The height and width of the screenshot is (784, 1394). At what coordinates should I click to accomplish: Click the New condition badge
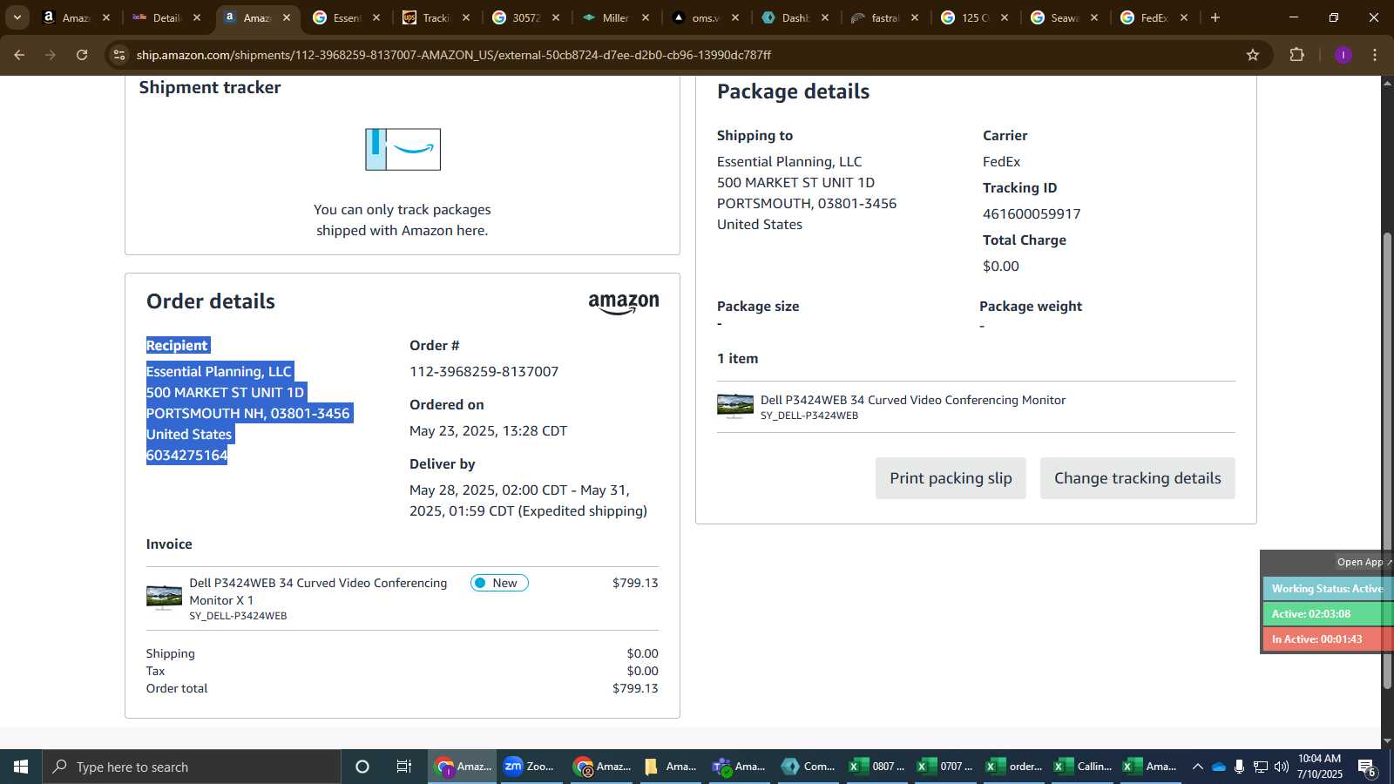tap(499, 583)
